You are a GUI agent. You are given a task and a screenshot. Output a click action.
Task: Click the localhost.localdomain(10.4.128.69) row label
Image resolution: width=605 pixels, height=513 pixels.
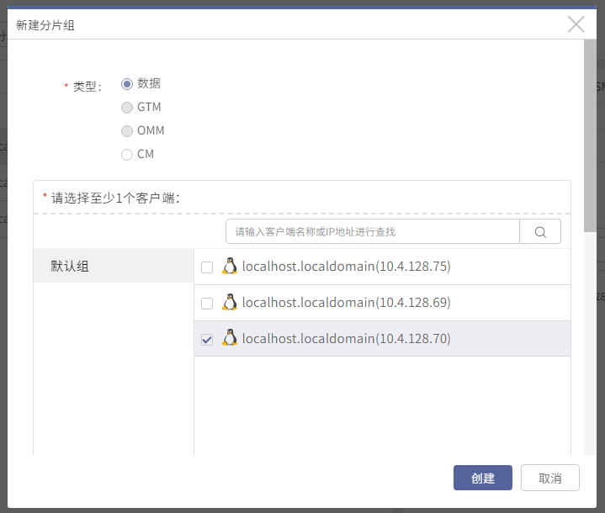pyautogui.click(x=346, y=303)
